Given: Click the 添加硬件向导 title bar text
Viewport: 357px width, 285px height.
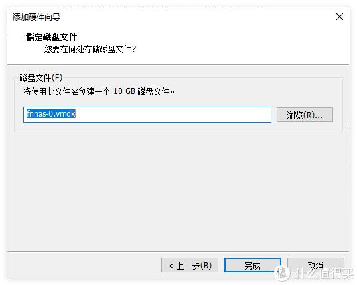Looking at the screenshot, I should (x=36, y=17).
